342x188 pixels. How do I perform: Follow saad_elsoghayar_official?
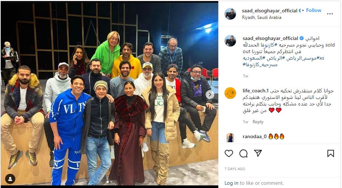coord(313,10)
